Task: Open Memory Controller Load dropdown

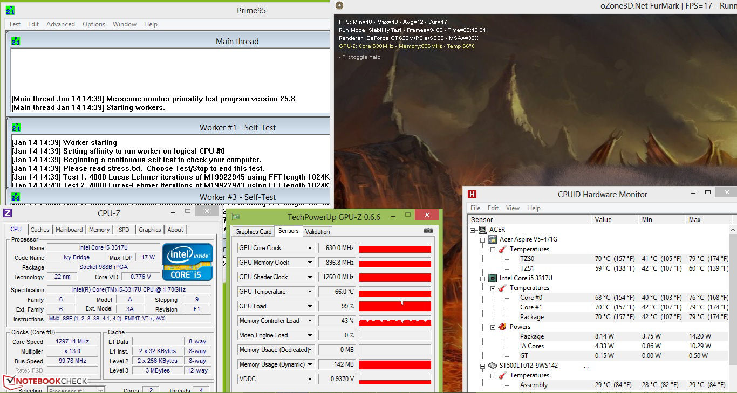Action: (x=310, y=321)
